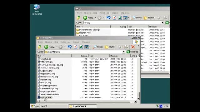Open the Пуск start button
This screenshot has height=112, width=200.
coord(35,106)
